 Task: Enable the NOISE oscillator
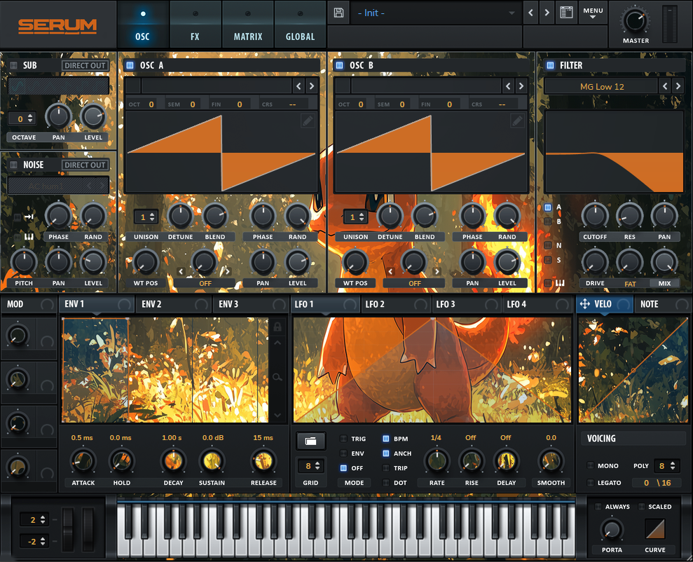(14, 165)
